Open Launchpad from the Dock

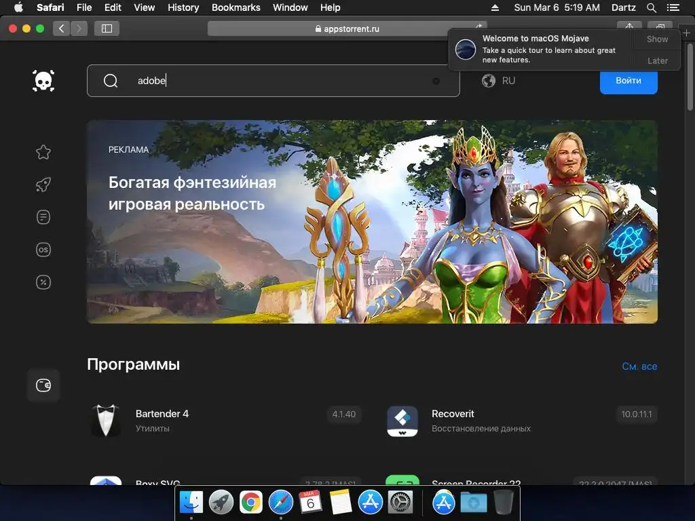221,502
